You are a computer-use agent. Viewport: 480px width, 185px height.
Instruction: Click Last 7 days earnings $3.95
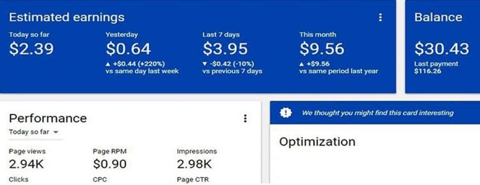pos(225,49)
